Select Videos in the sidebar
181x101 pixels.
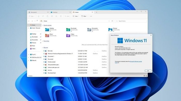33,49
